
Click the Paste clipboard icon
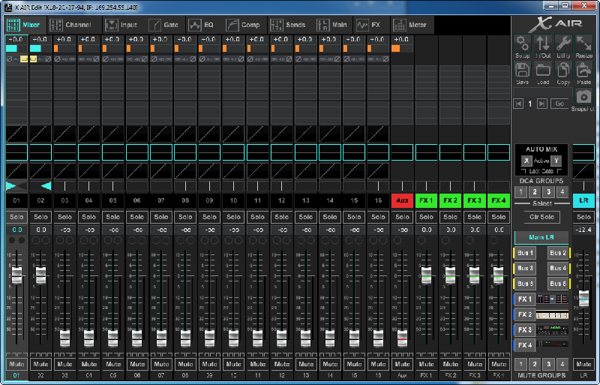584,71
